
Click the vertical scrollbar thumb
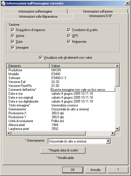[117, 77]
